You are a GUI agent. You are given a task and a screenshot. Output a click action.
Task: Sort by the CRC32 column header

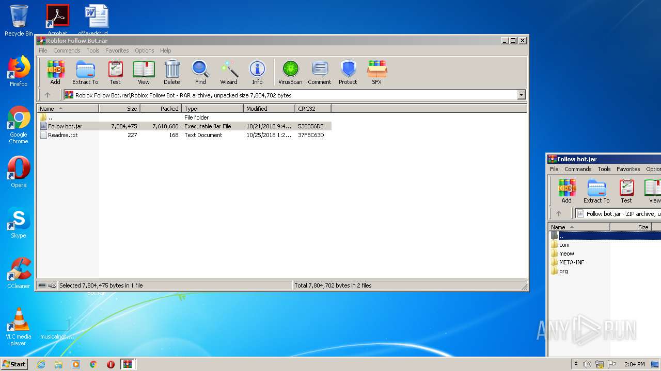[x=313, y=109]
